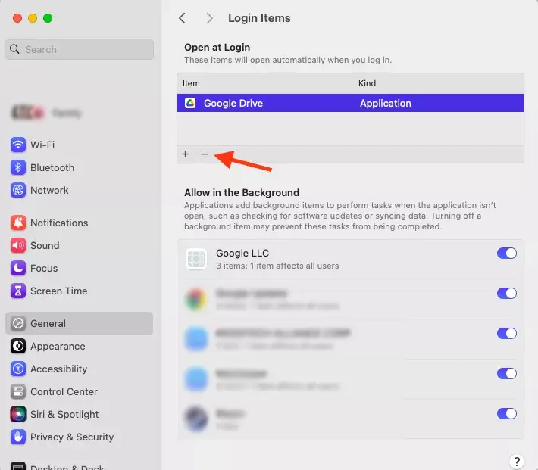Click the Kind column header
Image resolution: width=538 pixels, height=470 pixels.
(368, 83)
